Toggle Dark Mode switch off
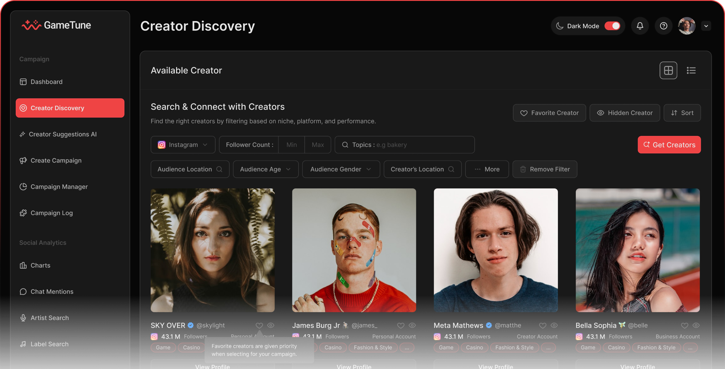This screenshot has width=725, height=369. 612,26
